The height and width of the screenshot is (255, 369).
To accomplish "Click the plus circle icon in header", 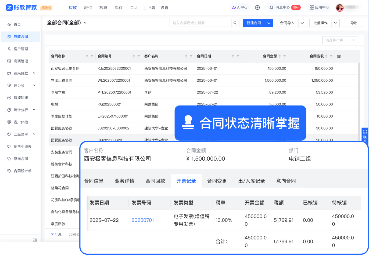I will 257,8.
